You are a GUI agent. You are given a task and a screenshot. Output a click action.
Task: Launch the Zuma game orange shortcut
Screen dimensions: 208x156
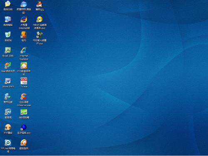click(24, 35)
